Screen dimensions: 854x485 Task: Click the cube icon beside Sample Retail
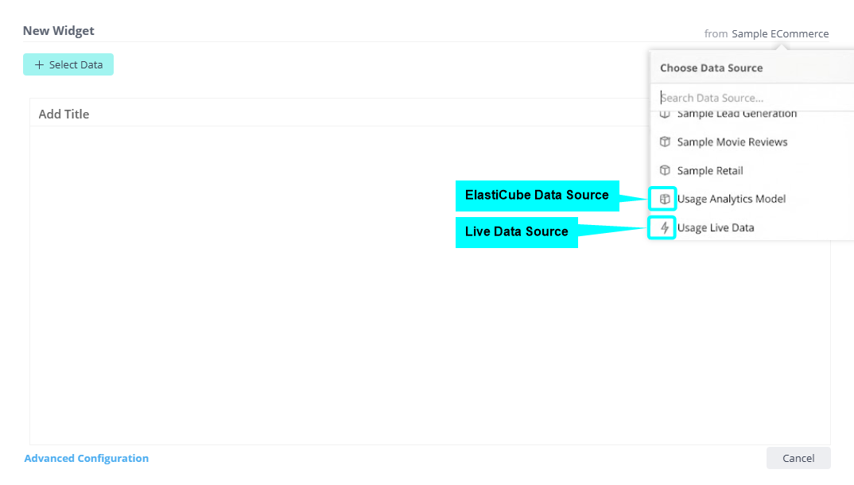point(666,170)
